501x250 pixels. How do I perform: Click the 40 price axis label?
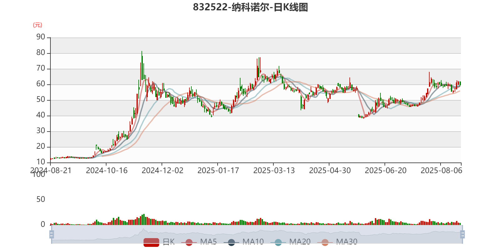(x=41, y=115)
